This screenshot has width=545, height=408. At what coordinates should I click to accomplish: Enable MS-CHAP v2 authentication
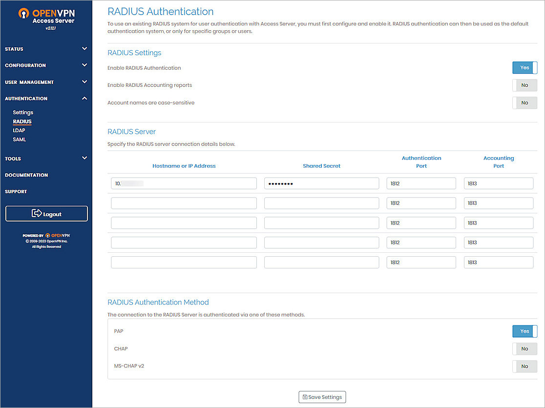coord(524,366)
